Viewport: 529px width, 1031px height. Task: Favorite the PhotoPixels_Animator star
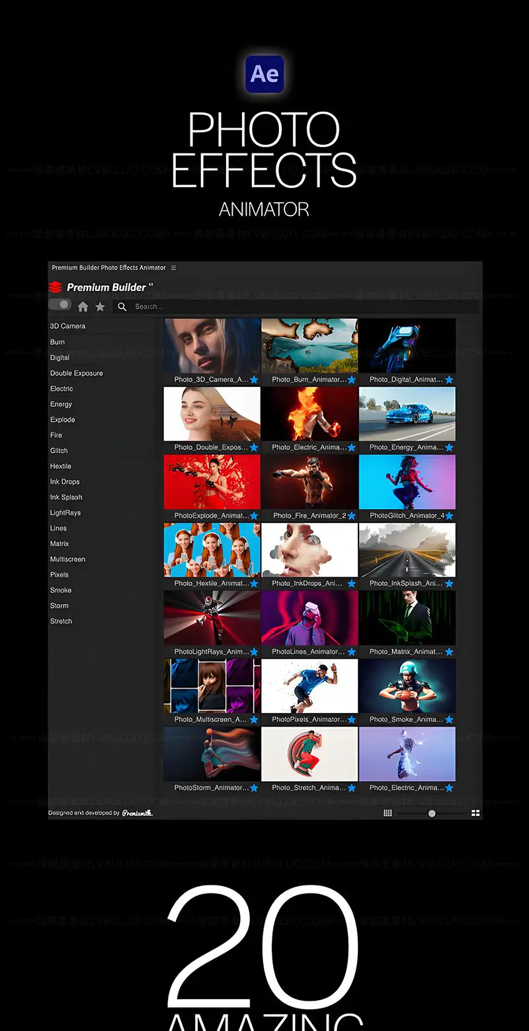pos(352,720)
